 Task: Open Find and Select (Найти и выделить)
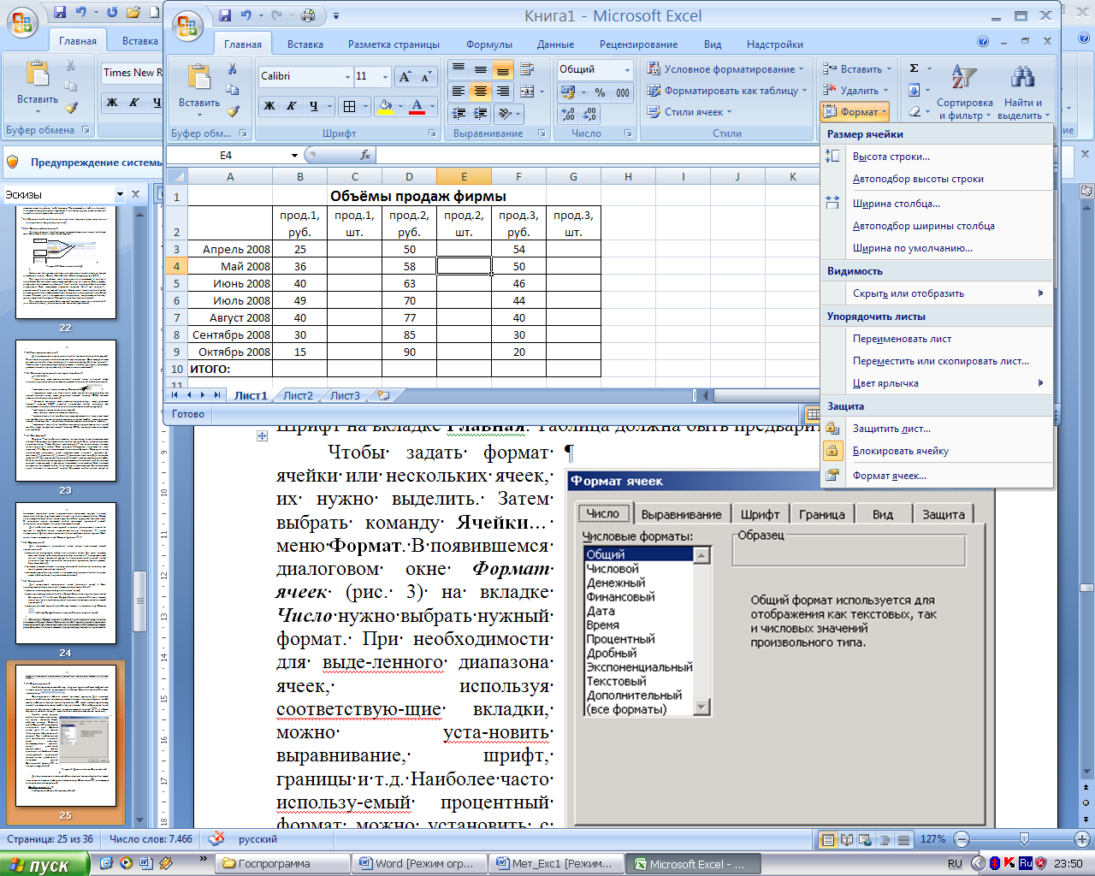(x=1023, y=92)
